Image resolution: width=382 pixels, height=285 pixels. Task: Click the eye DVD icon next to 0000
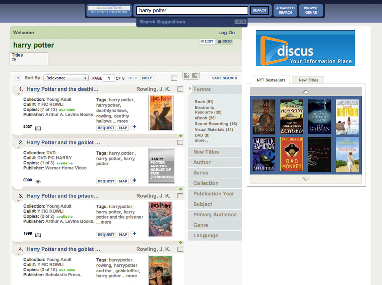point(38,181)
